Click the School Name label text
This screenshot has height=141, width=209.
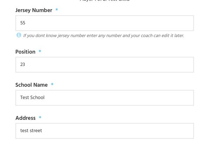tap(31, 85)
